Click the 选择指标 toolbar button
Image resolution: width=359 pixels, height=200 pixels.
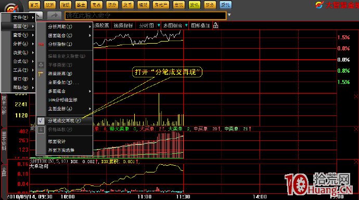123,25
